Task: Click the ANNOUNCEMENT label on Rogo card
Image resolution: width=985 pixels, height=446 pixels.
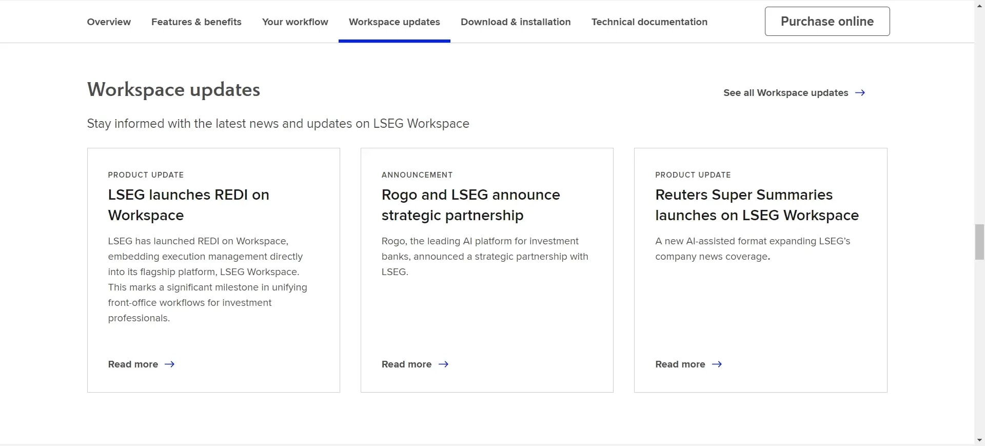Action: (x=417, y=175)
